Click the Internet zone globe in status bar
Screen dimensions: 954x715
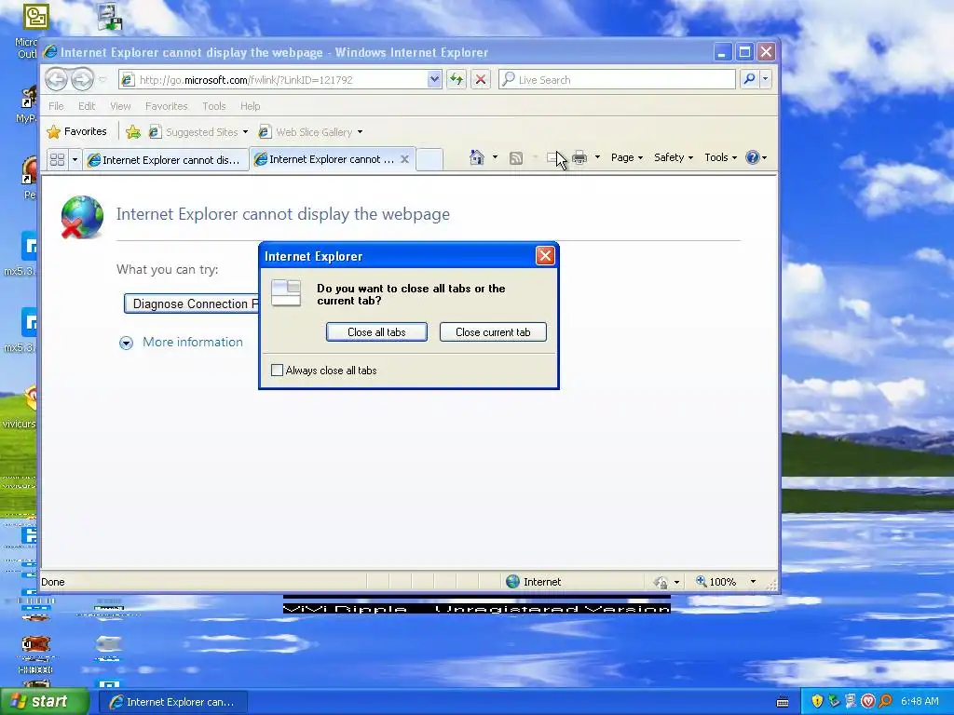(513, 581)
